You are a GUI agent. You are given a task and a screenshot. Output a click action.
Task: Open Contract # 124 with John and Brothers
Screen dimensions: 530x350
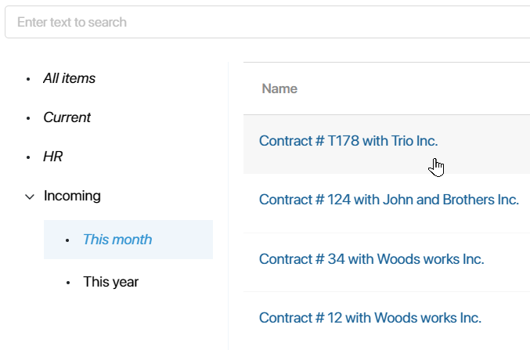tap(389, 200)
